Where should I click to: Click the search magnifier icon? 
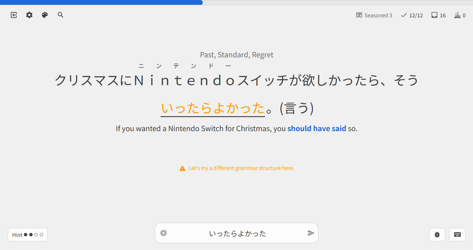pyautogui.click(x=60, y=15)
